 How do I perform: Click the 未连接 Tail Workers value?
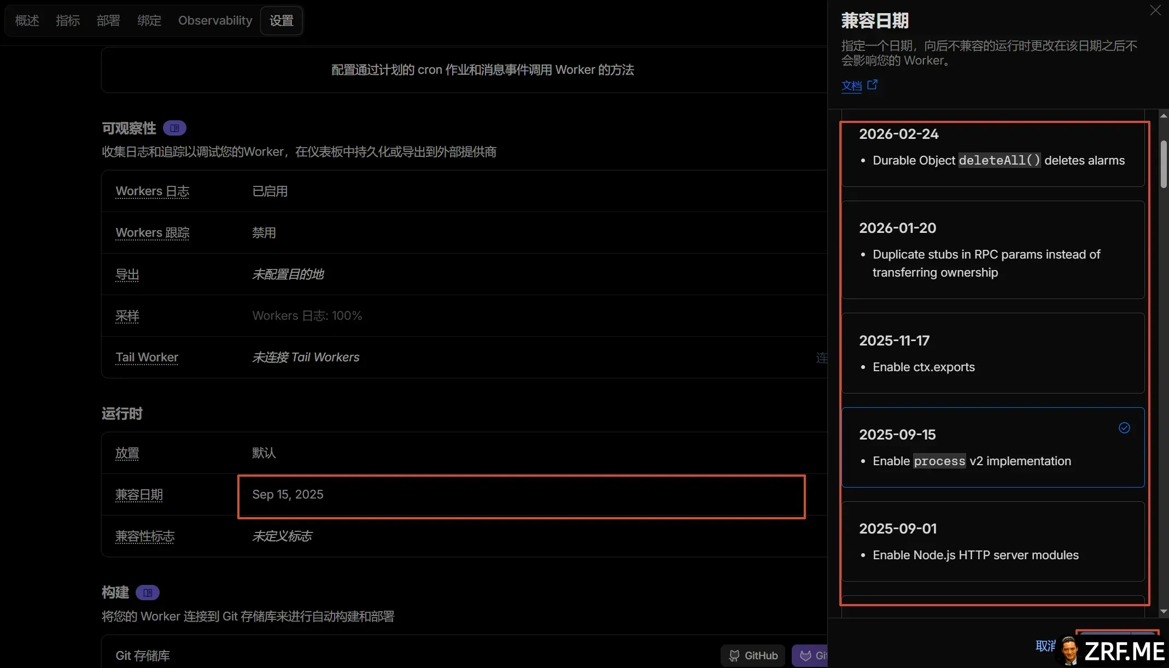[x=306, y=358]
